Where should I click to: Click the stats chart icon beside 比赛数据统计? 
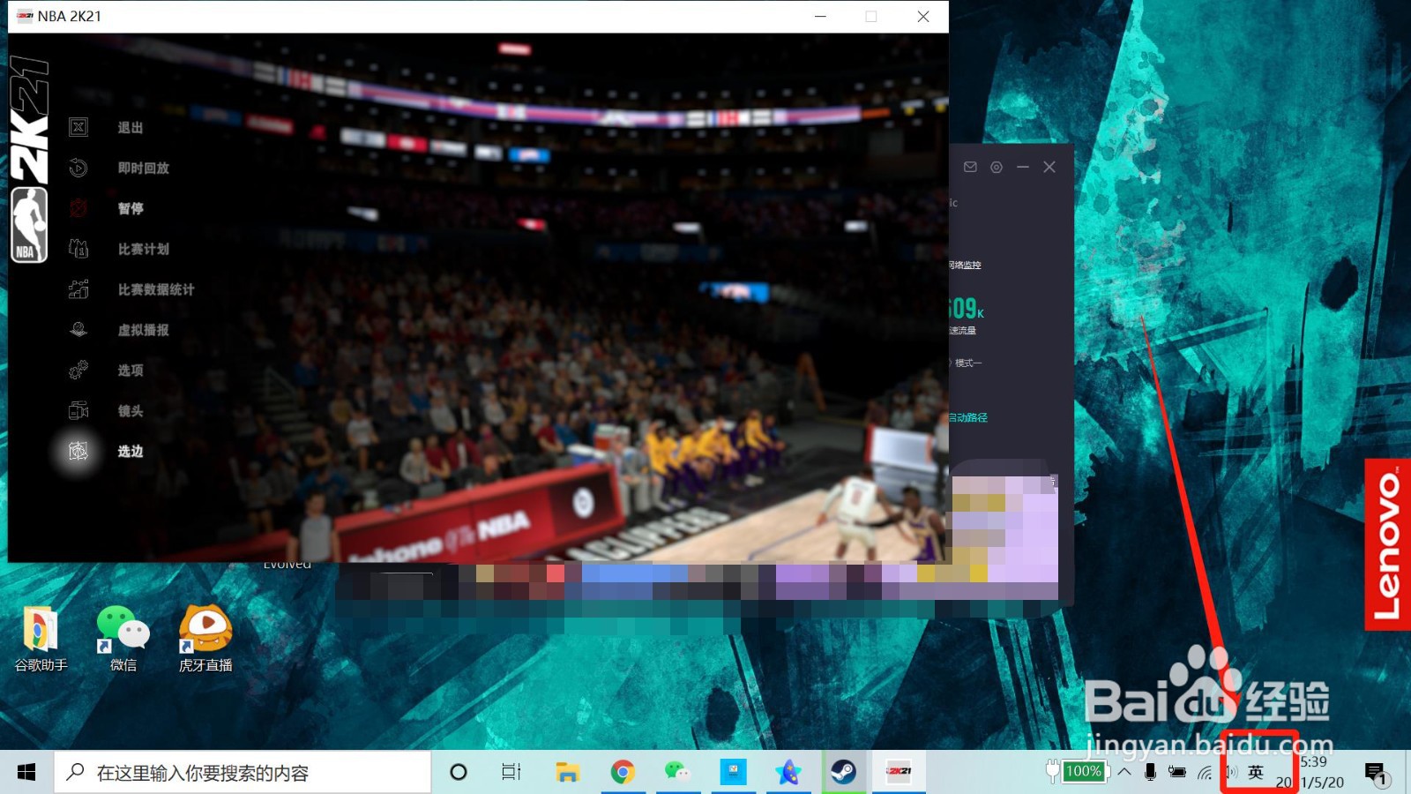78,289
